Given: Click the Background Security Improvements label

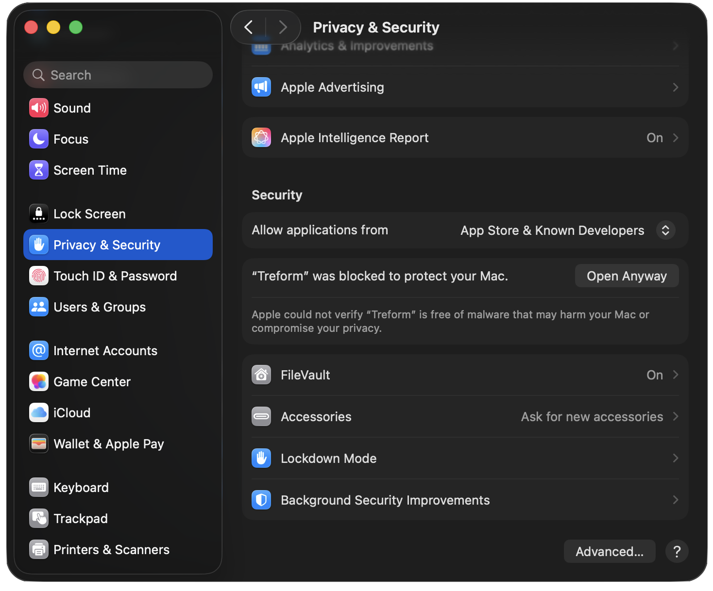Looking at the screenshot, I should tap(385, 500).
